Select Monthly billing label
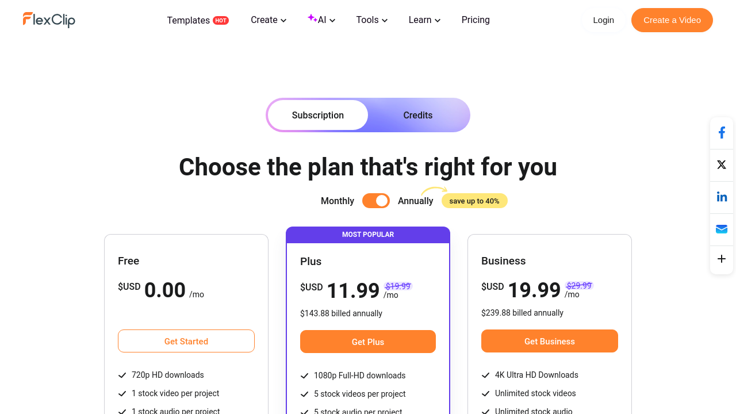Viewport: 736px width, 414px height. pos(338,201)
